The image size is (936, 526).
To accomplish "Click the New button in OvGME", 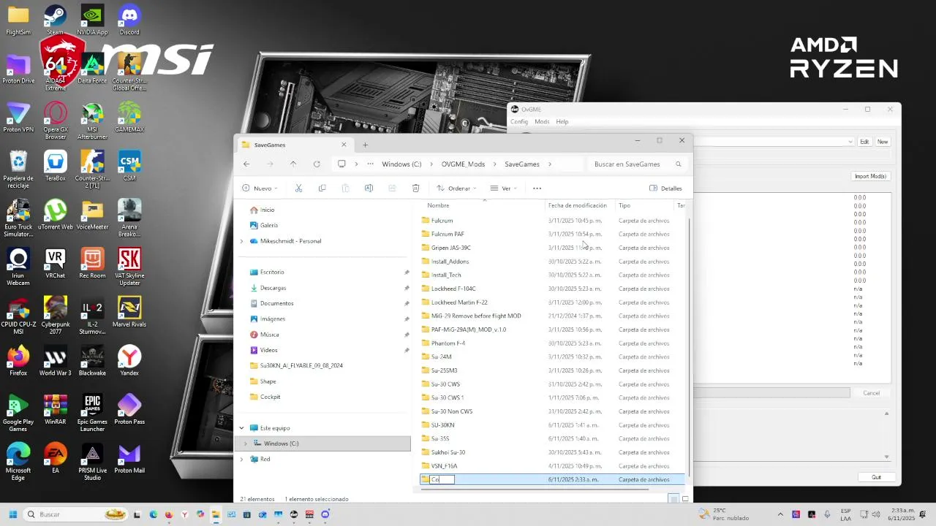I will pyautogui.click(x=883, y=142).
